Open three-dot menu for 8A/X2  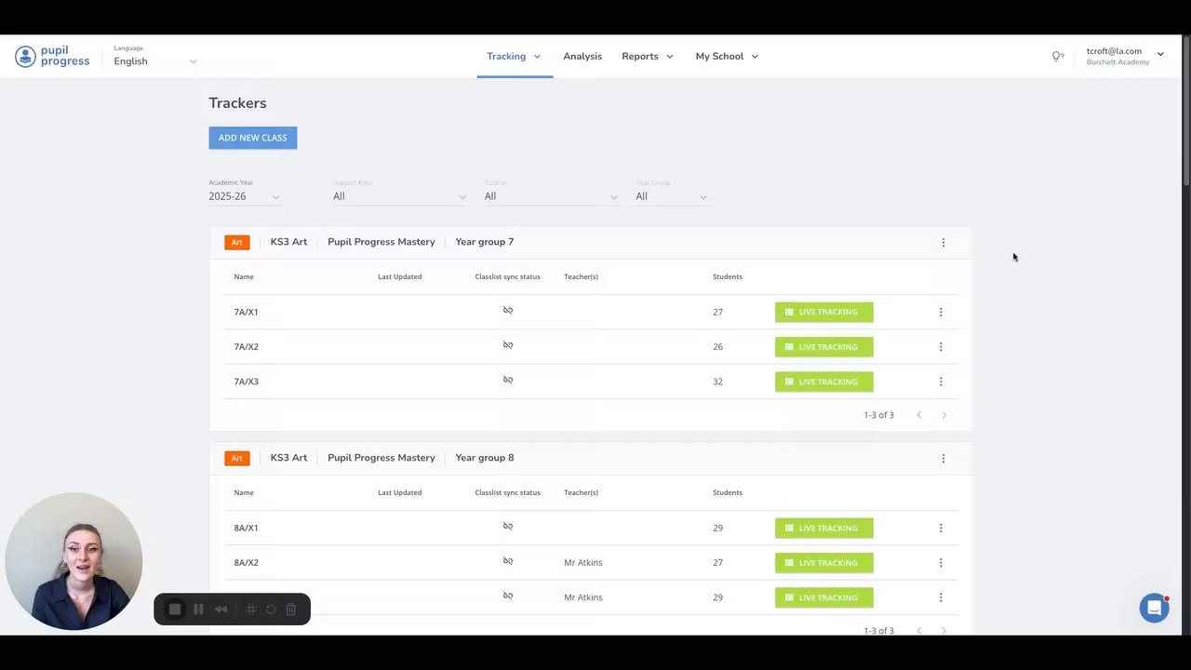[941, 562]
